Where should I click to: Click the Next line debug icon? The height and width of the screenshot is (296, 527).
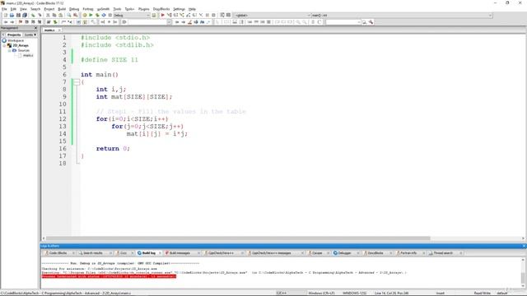point(175,15)
